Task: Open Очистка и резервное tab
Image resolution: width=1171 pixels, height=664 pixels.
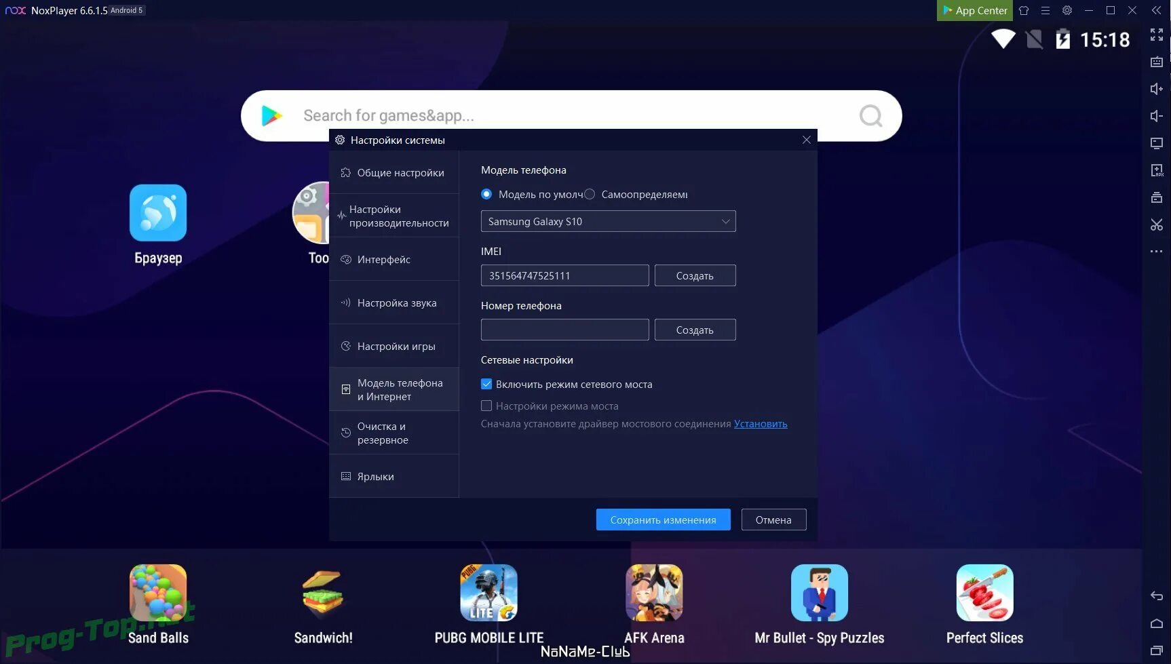Action: point(394,433)
